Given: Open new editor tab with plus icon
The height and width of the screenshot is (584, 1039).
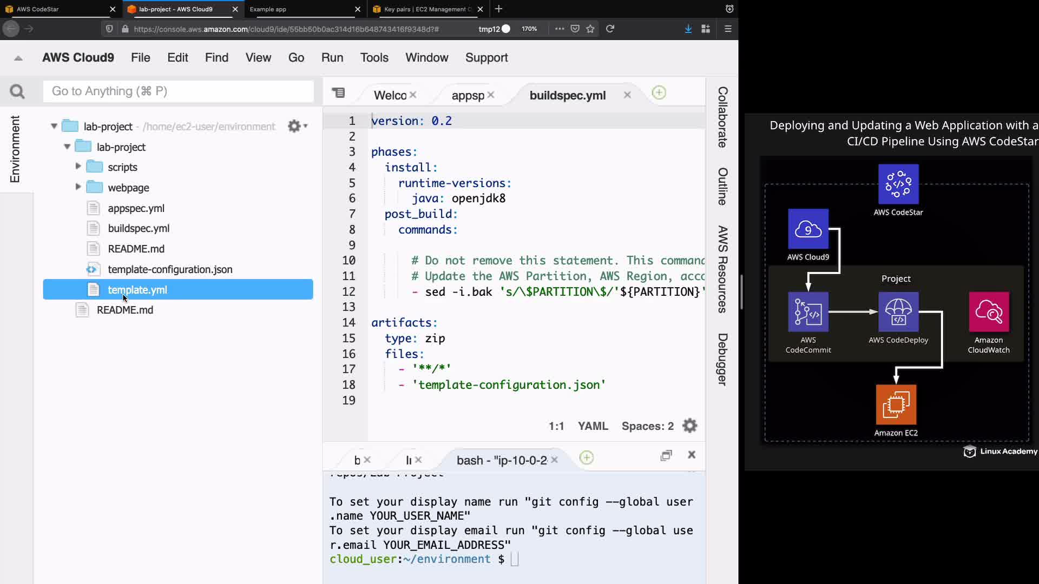Looking at the screenshot, I should (x=659, y=93).
